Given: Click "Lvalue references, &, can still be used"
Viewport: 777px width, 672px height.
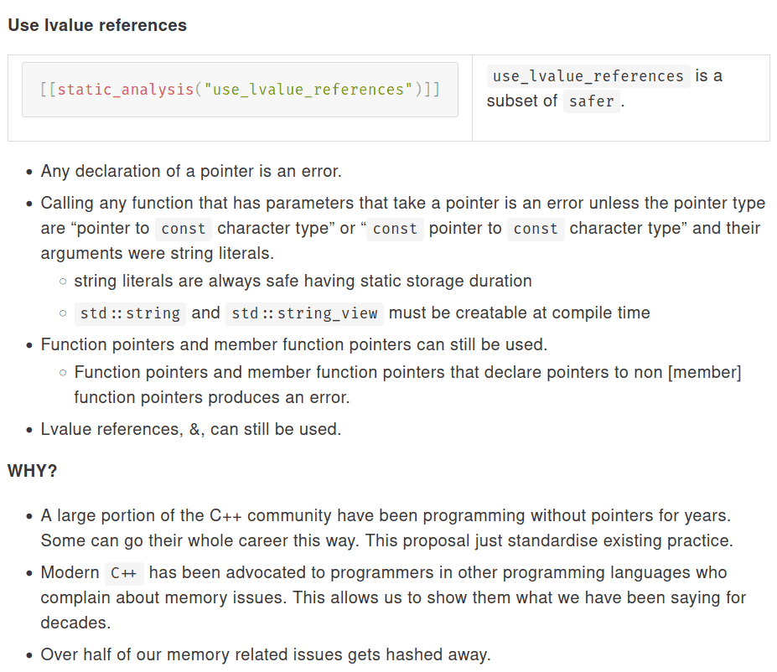Looking at the screenshot, I should point(191,430).
